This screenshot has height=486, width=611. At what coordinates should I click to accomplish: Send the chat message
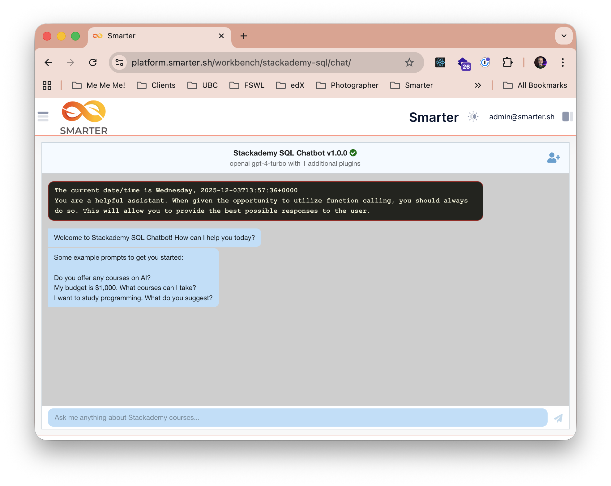(558, 418)
